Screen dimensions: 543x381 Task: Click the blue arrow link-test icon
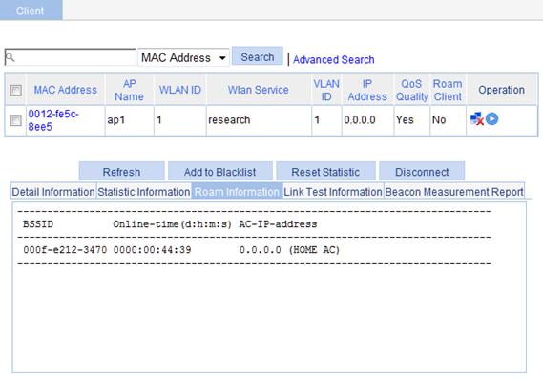pos(491,118)
